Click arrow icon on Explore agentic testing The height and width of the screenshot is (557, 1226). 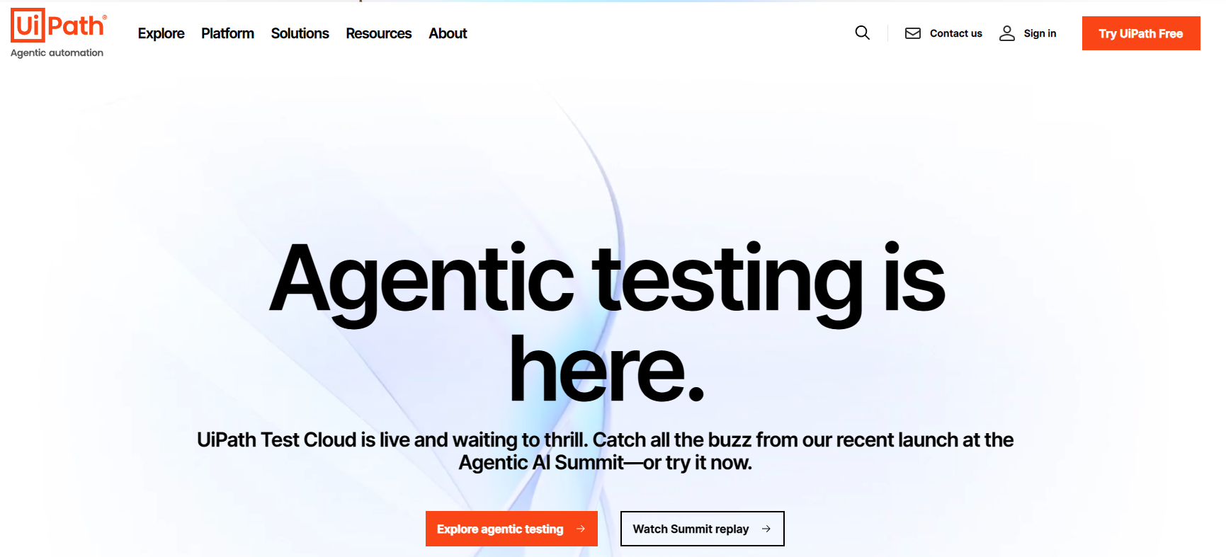[581, 529]
